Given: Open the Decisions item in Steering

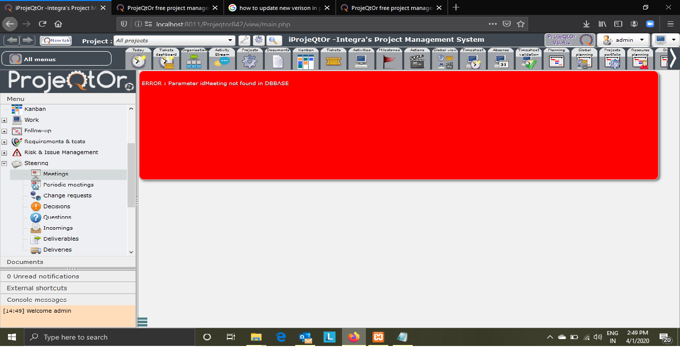Looking at the screenshot, I should pyautogui.click(x=56, y=206).
